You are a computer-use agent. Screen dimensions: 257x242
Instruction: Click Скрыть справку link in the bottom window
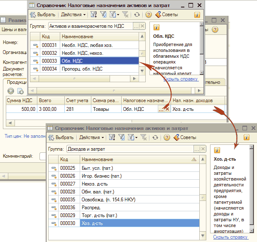click(x=230, y=237)
